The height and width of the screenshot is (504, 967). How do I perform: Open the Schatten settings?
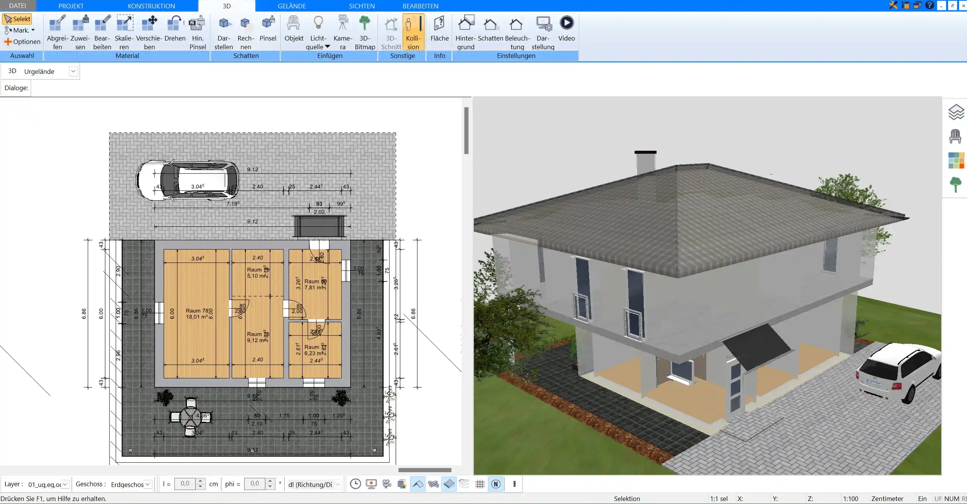(491, 28)
